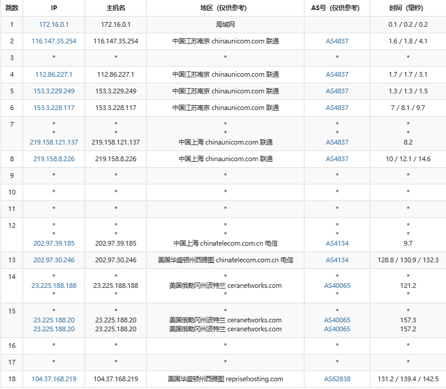Click AS62838 link in hop 18 row
This screenshot has height=389, width=446.
pyautogui.click(x=337, y=379)
